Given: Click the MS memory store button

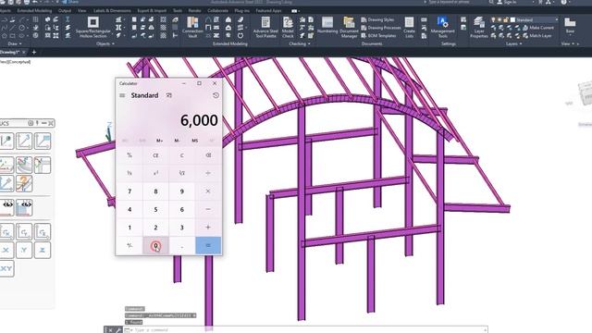Looking at the screenshot, I should [195, 141].
